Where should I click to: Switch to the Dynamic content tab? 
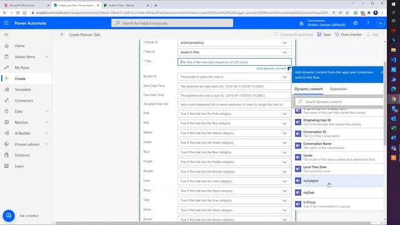308,89
